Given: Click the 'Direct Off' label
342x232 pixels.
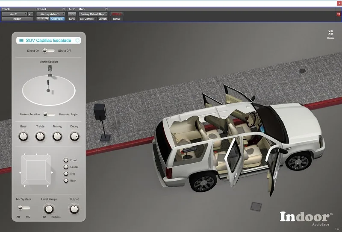Looking at the screenshot, I should (x=65, y=51).
